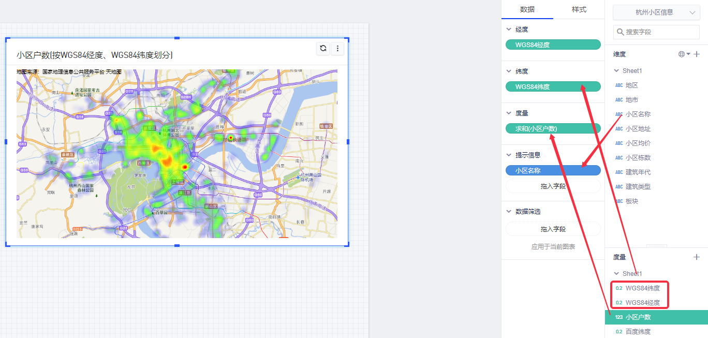
Task: Click the chart refresh icon
Action: click(x=323, y=48)
